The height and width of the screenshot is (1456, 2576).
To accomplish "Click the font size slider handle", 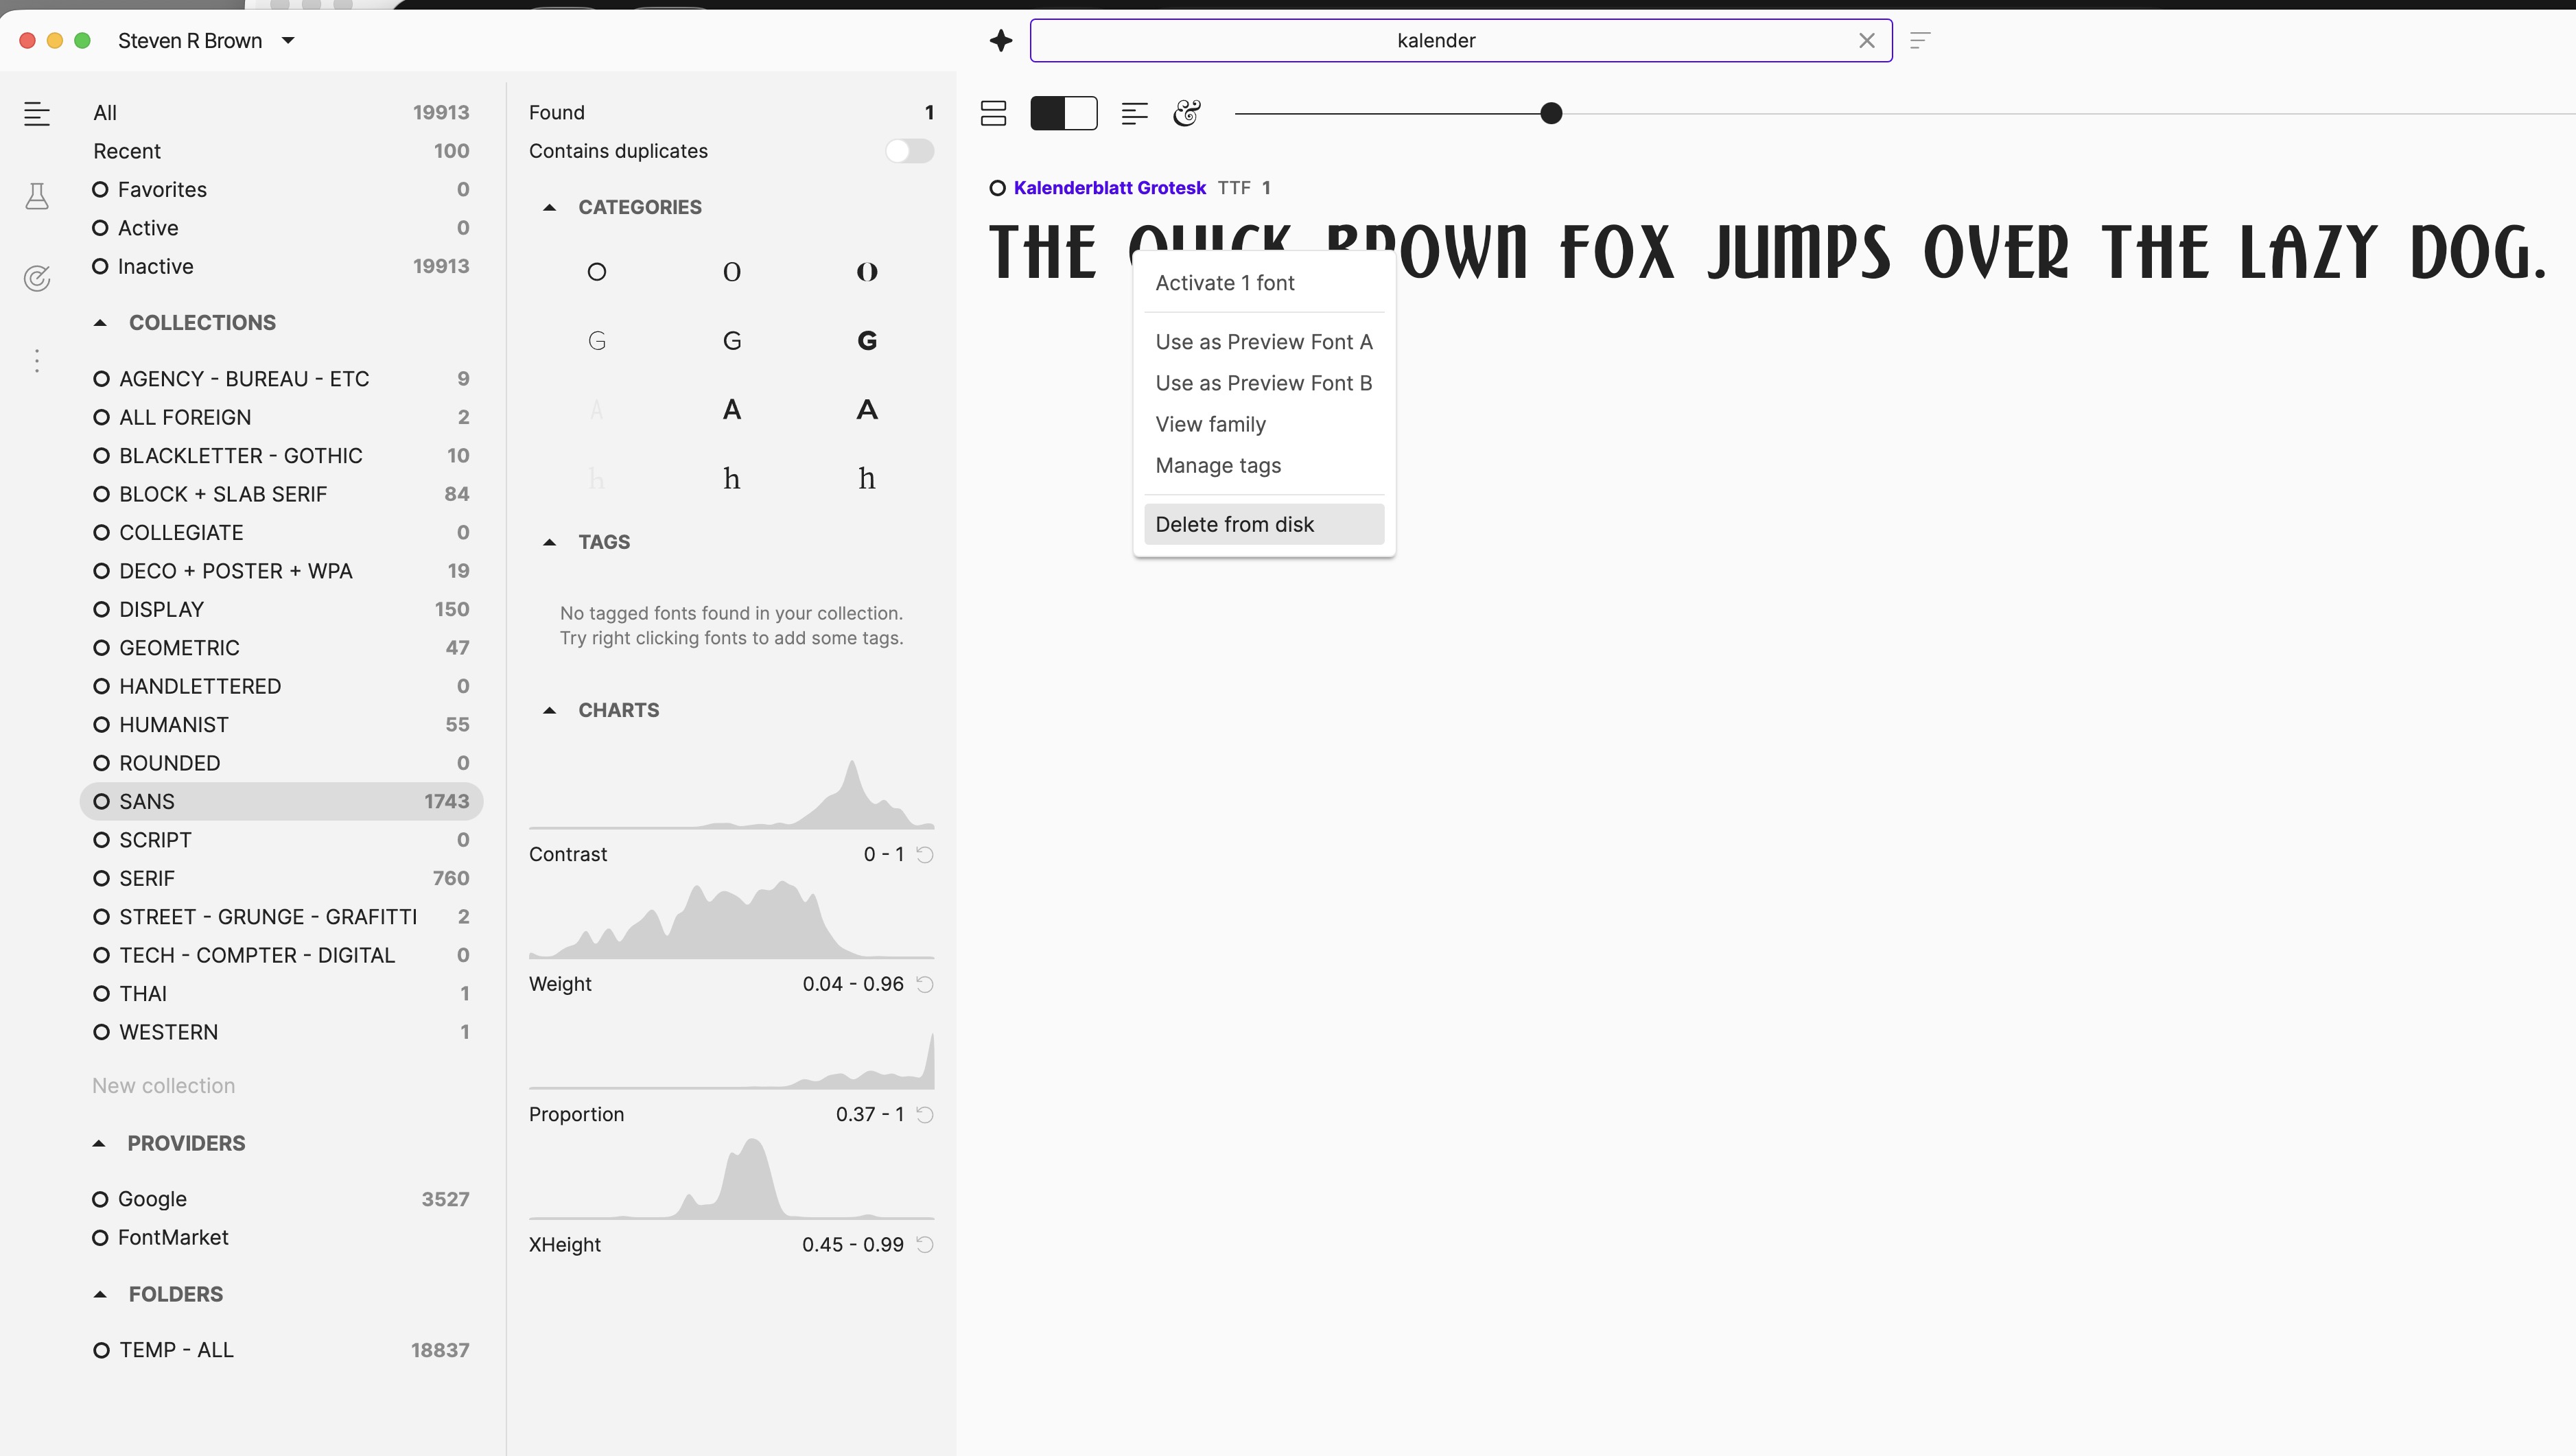I will click(1550, 113).
